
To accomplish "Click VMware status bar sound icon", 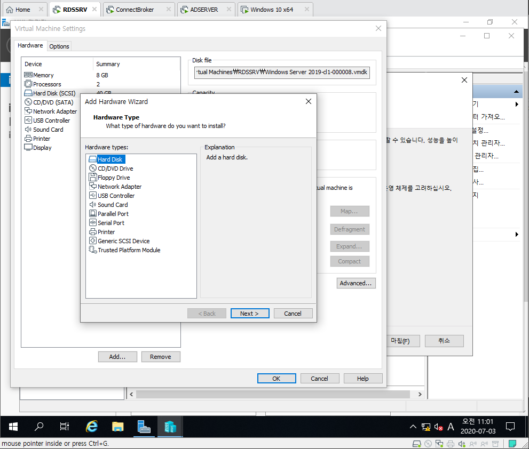I will tap(462, 444).
